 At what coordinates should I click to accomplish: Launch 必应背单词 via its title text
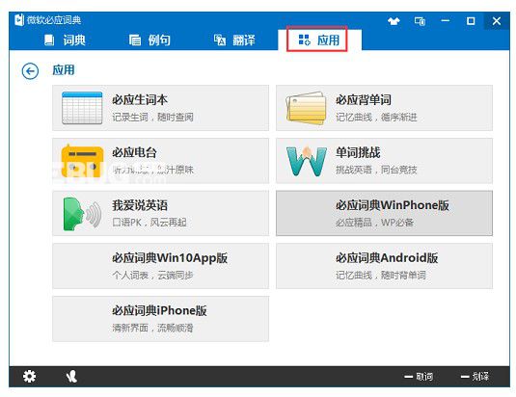click(364, 99)
